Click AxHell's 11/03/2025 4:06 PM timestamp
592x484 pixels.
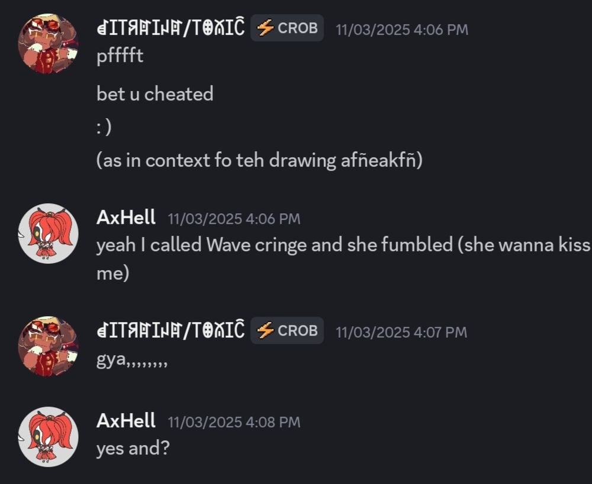point(234,219)
